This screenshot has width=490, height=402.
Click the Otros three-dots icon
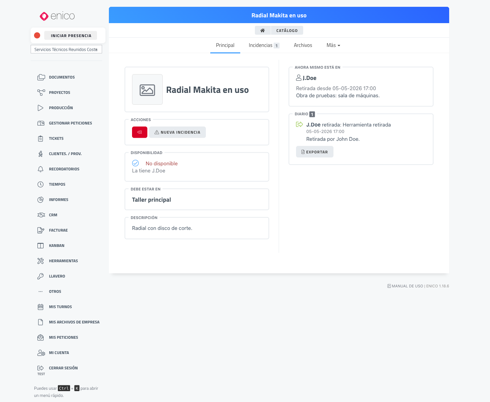(40, 291)
